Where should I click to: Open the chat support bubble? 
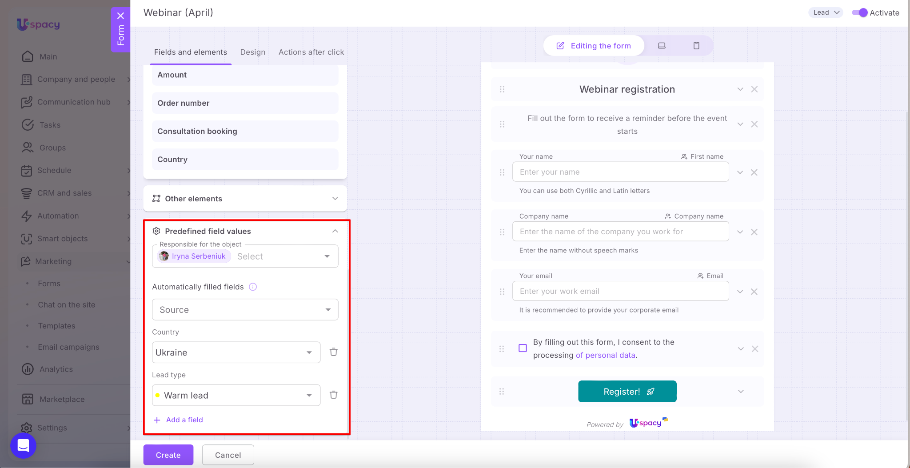(23, 445)
